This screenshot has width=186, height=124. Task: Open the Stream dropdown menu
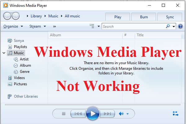tap(38, 26)
